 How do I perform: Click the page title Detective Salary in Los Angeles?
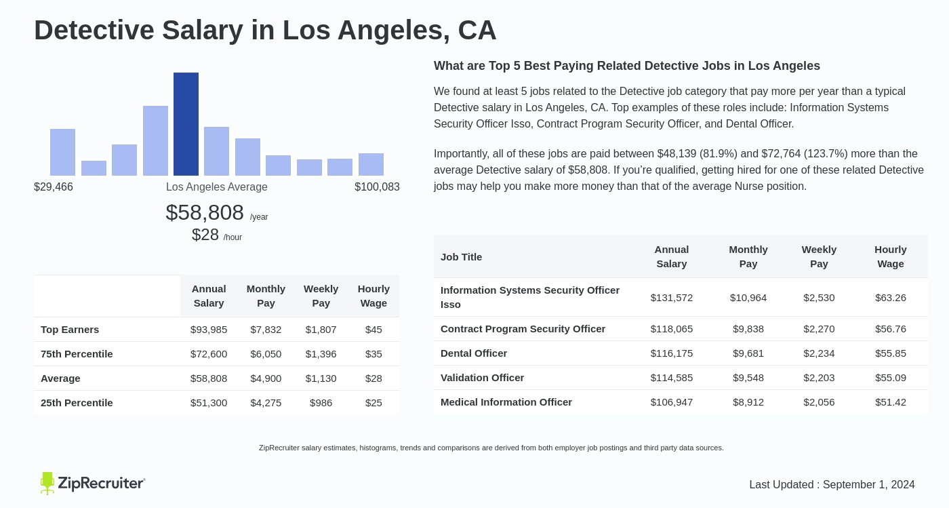[265, 31]
